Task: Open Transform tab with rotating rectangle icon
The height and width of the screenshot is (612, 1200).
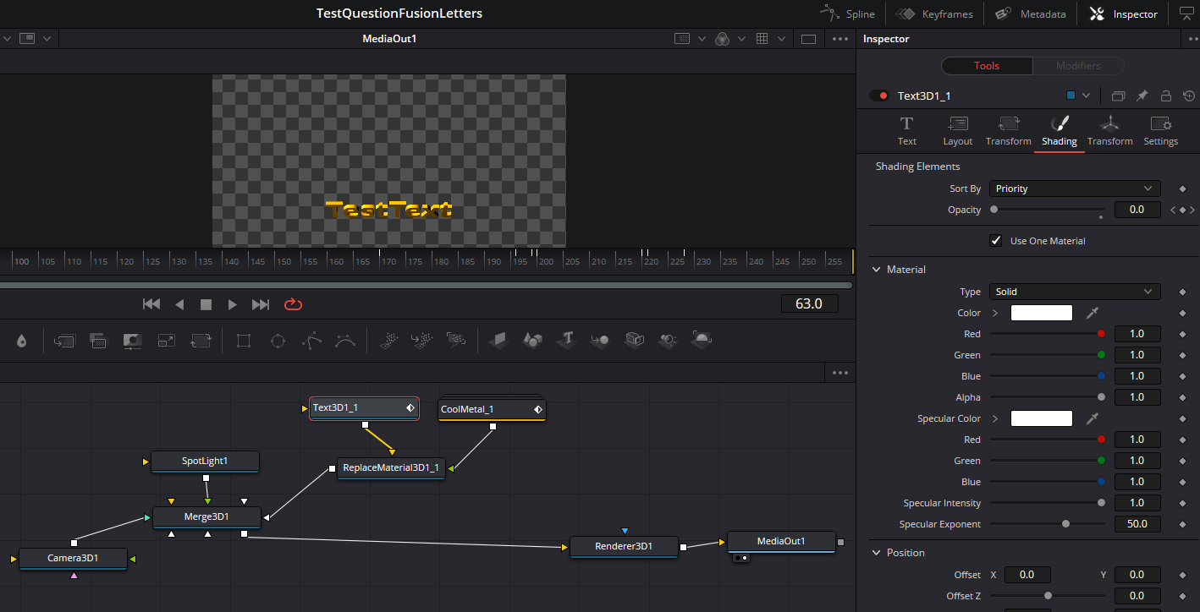Action: [1008, 131]
